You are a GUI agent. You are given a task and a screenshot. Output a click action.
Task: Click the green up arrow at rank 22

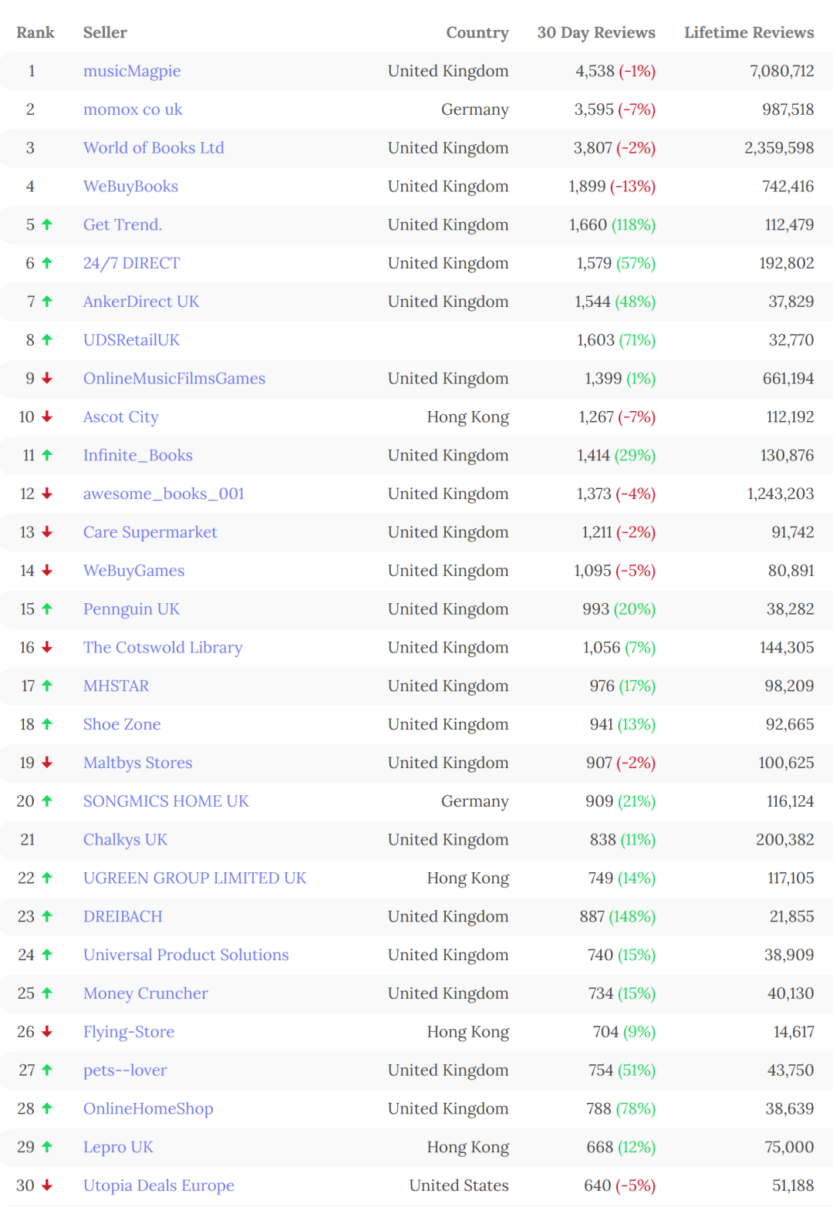point(47,878)
